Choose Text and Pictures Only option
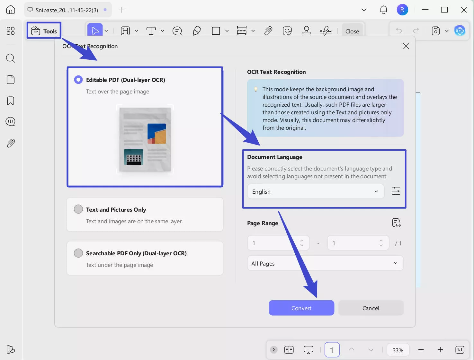The width and height of the screenshot is (474, 360). click(78, 209)
